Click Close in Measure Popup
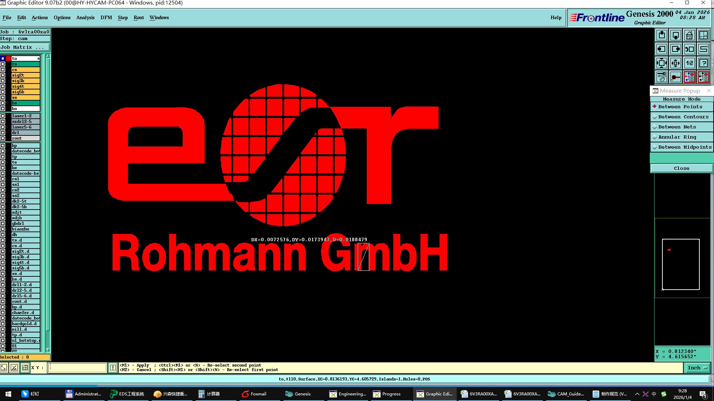The height and width of the screenshot is (401, 714). click(681, 168)
